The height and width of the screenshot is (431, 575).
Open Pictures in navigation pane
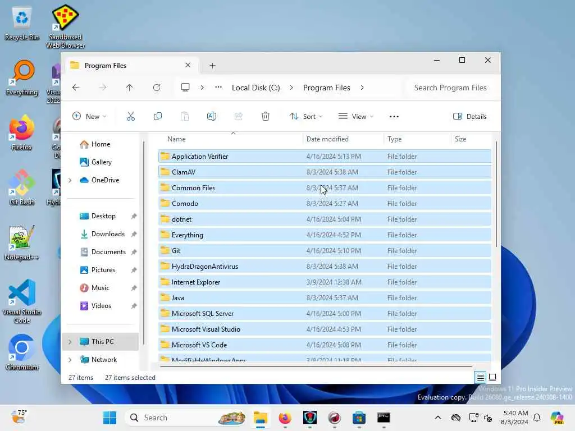(103, 270)
